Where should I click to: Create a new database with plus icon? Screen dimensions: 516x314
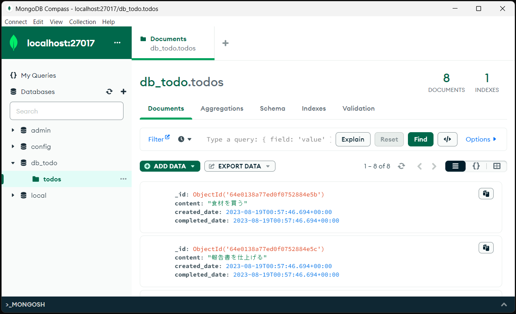124,92
